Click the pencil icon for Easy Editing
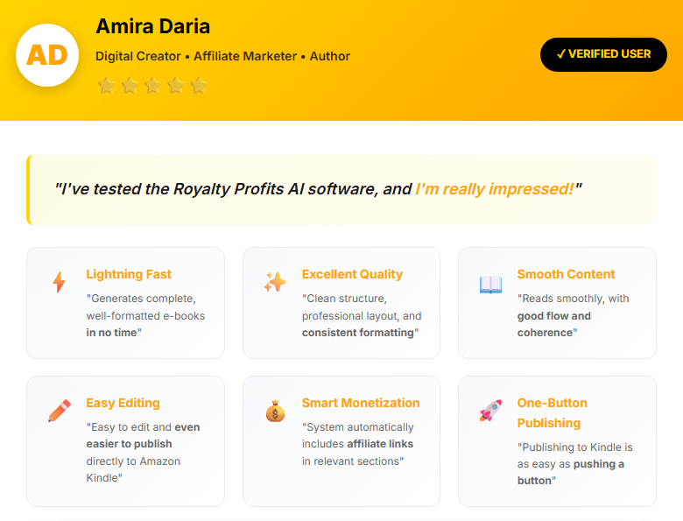Screen dimensions: 683x521 click(x=59, y=411)
